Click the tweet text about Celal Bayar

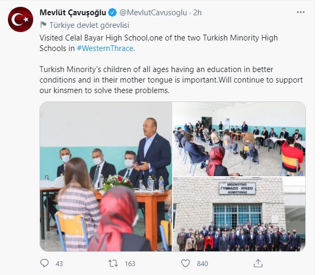click(x=158, y=43)
